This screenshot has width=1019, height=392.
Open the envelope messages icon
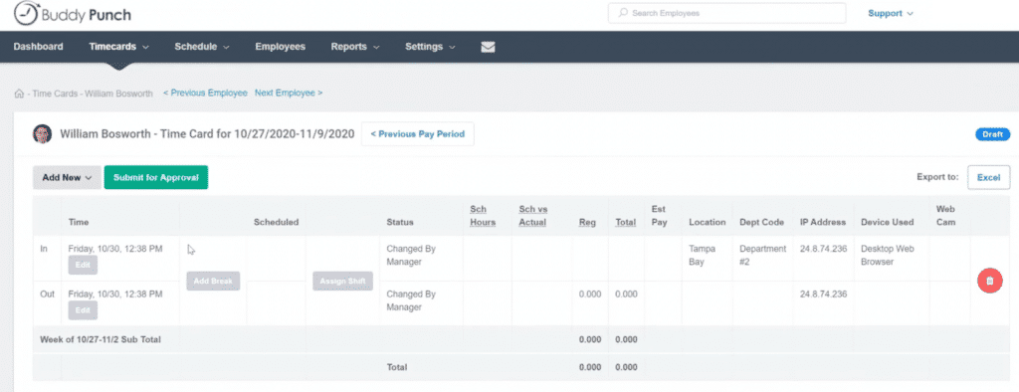[x=488, y=47]
